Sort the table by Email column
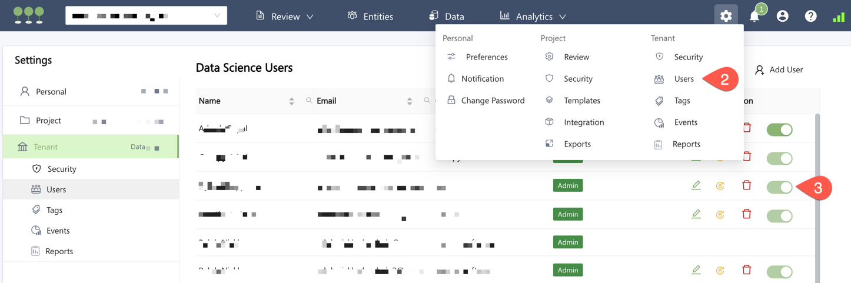The image size is (851, 283). tap(409, 101)
